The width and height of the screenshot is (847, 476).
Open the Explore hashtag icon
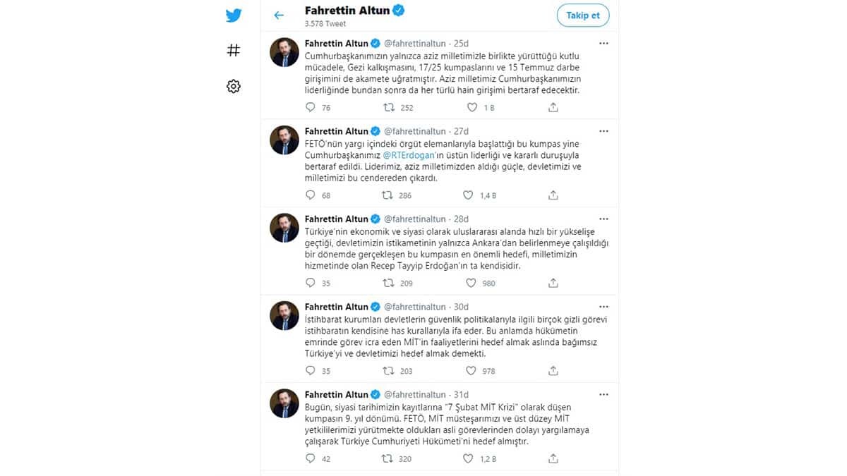233,49
